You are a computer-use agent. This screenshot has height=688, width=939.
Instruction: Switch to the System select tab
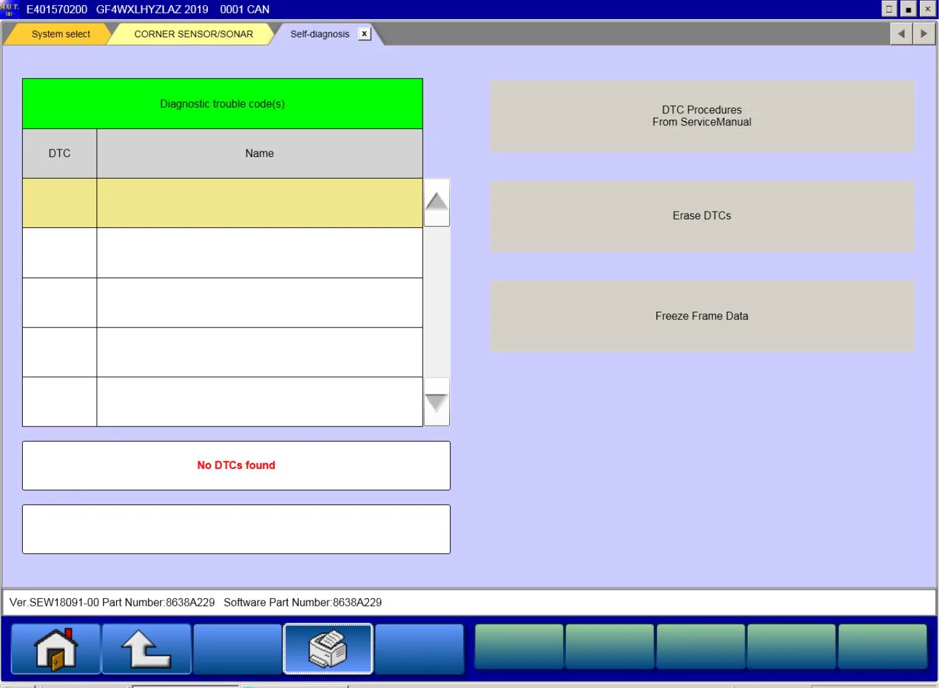[61, 34]
